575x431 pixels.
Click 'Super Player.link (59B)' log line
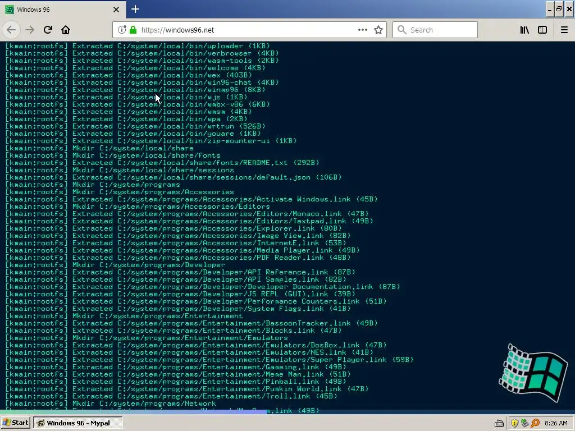209,360
